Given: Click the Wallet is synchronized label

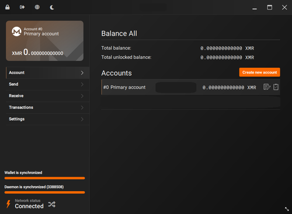Looking at the screenshot, I should 23,173.
